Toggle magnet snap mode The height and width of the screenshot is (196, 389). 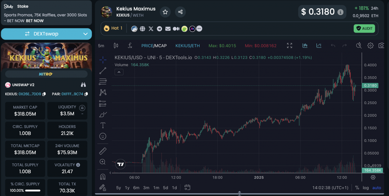103,177
